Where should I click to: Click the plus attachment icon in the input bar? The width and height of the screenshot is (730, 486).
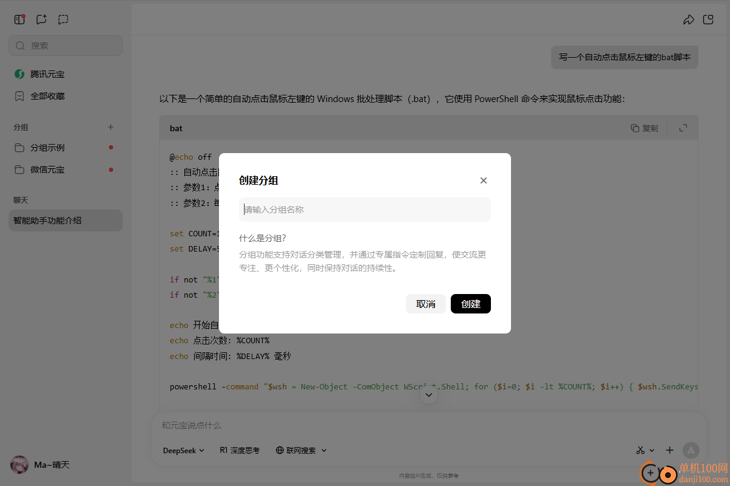(670, 450)
